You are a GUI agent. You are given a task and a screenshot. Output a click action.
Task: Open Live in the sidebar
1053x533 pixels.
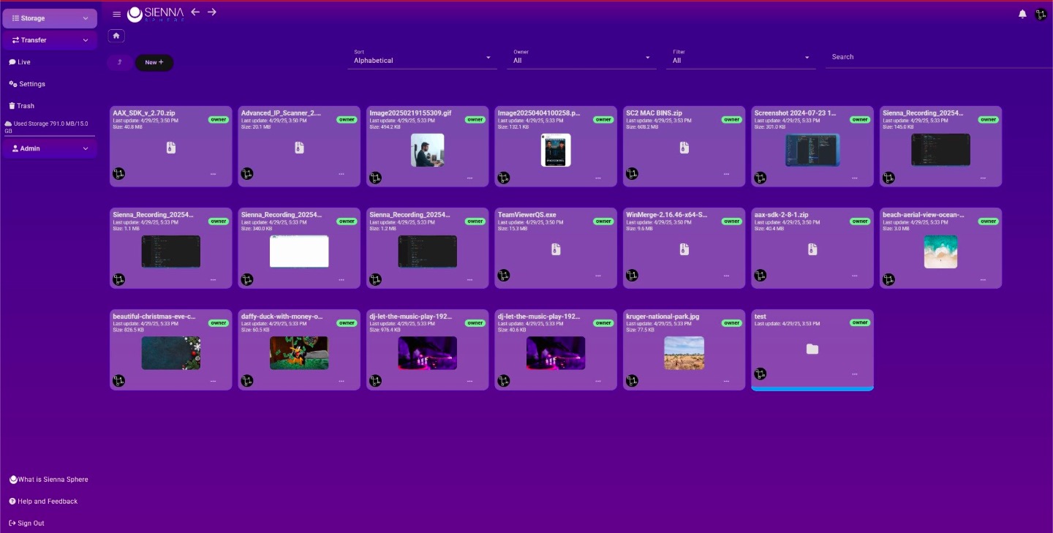20,62
